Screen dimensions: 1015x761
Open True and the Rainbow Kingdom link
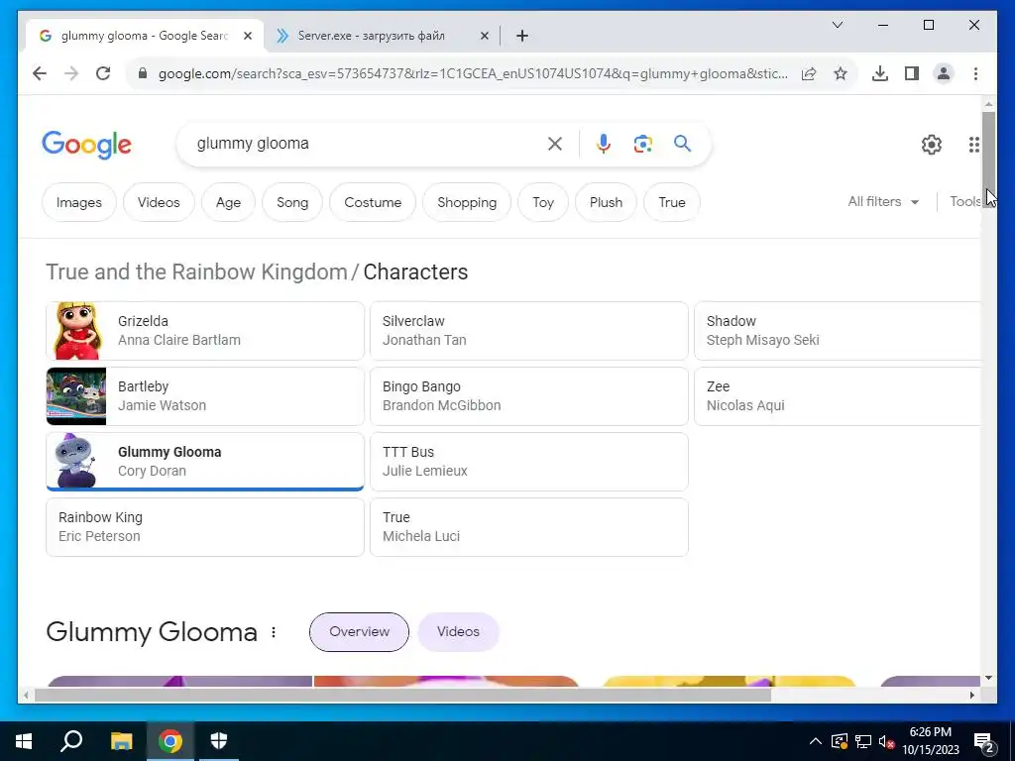197,272
